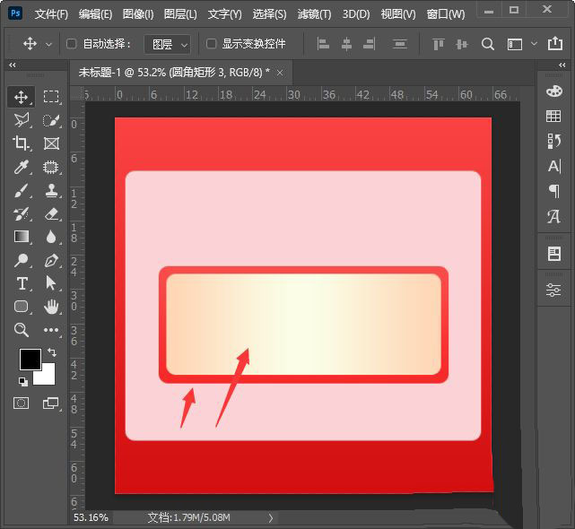Align right edges in options bar
This screenshot has height=529, width=575.
tap(369, 44)
